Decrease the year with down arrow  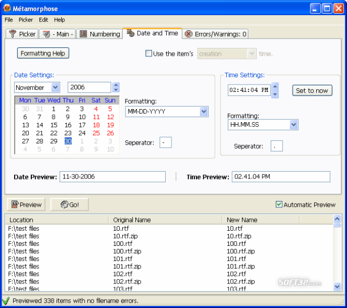116,90
